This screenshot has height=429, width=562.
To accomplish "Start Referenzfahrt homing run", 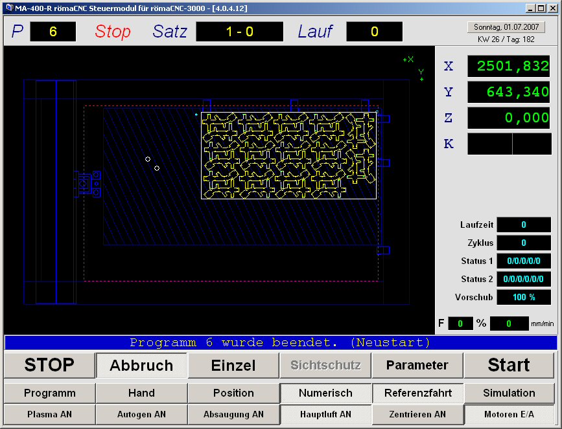I will click(x=417, y=393).
